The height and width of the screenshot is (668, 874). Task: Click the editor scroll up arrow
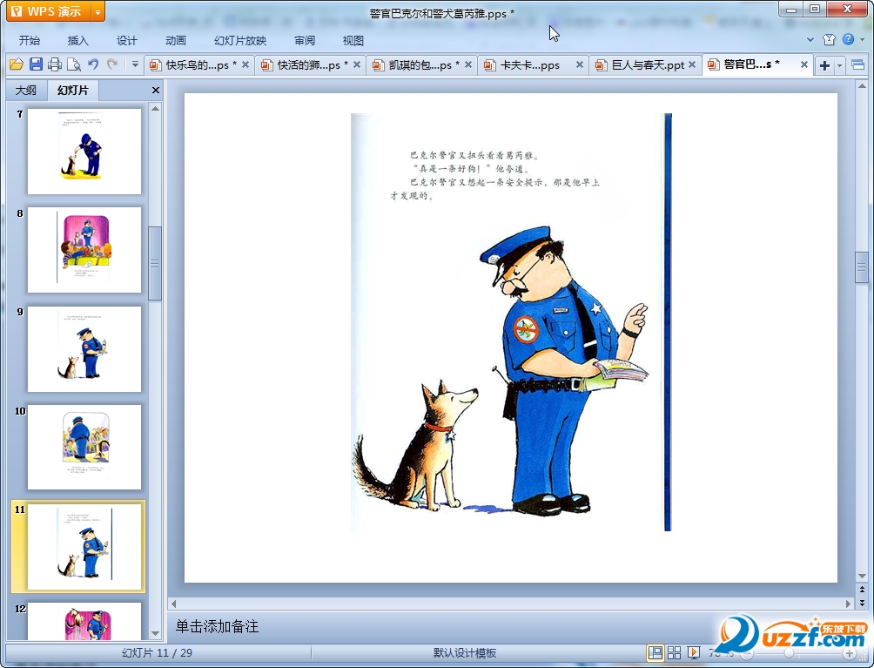(862, 87)
